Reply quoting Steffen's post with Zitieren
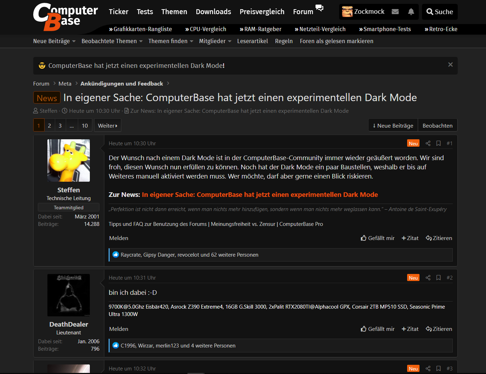 (x=439, y=238)
